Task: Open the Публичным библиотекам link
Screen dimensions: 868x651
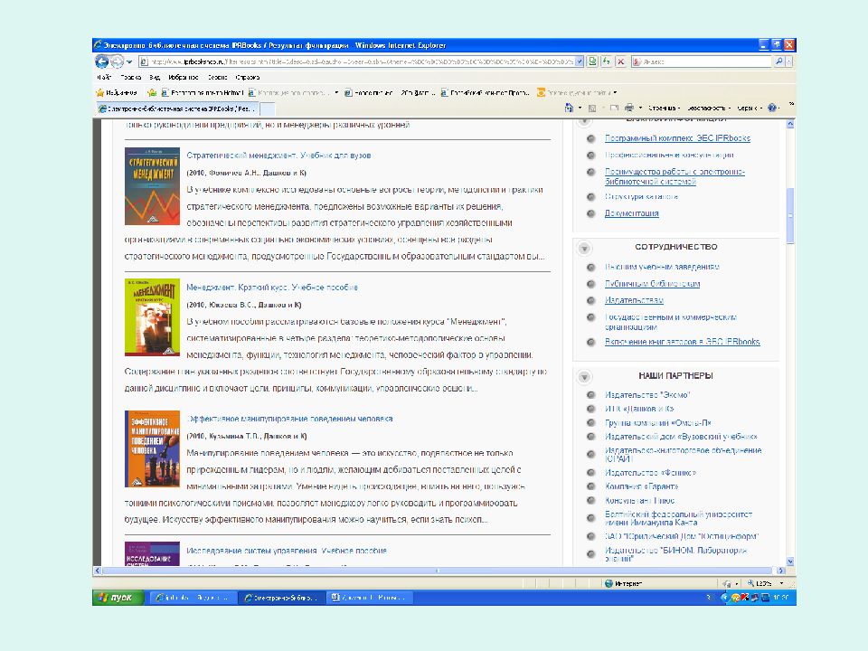Action: 652,284
